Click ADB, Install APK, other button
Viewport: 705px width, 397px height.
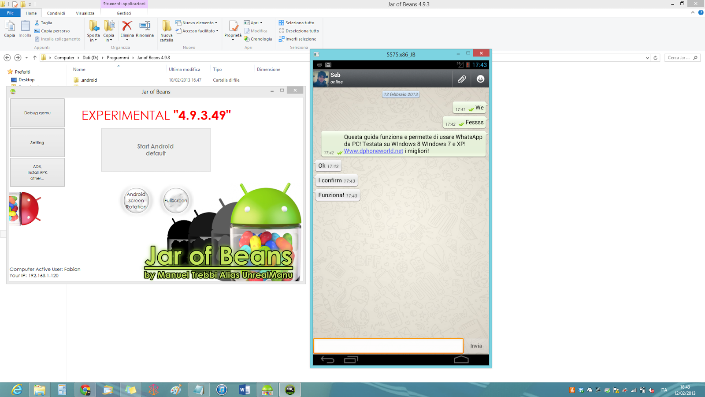[x=37, y=172]
